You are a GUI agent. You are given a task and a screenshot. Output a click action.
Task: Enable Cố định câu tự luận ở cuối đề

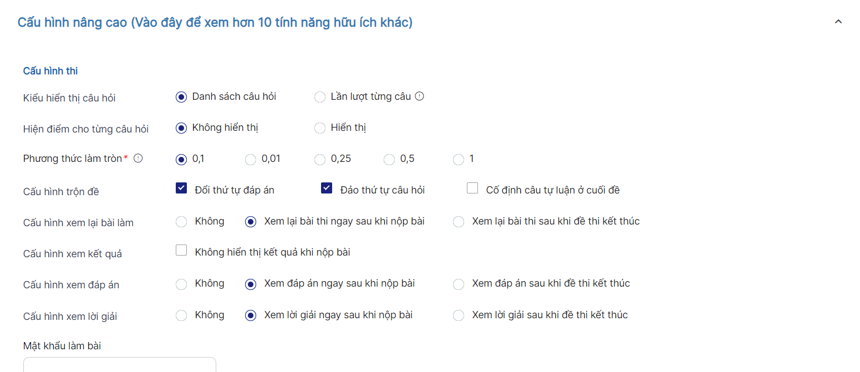472,188
